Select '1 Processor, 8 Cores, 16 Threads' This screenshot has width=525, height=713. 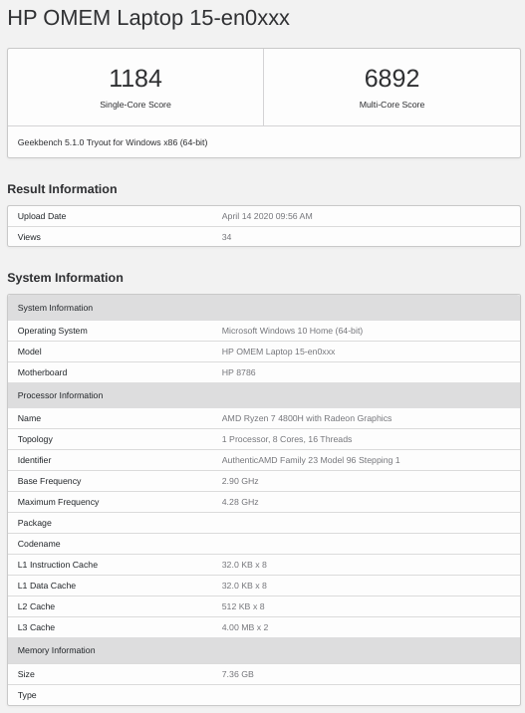point(287,439)
